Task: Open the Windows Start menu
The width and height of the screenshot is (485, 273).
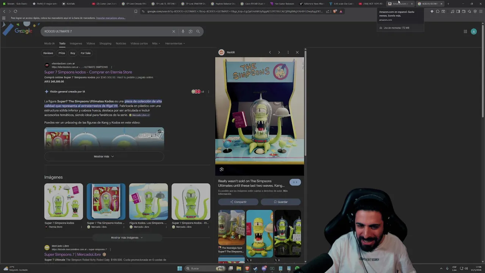Action: [x=180, y=268]
